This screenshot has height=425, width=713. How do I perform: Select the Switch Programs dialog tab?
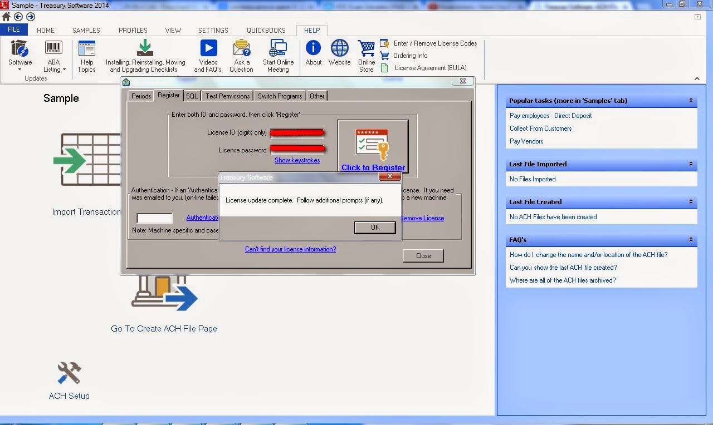click(x=280, y=96)
